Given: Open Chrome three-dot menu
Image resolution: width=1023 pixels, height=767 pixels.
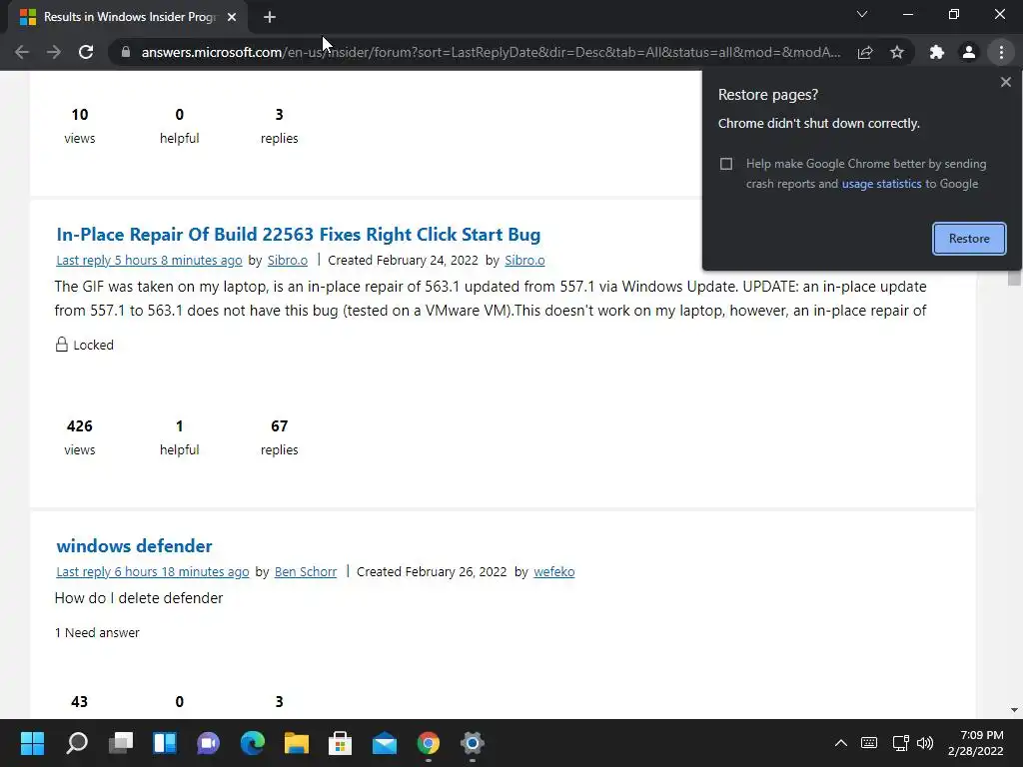Looking at the screenshot, I should [1001, 52].
